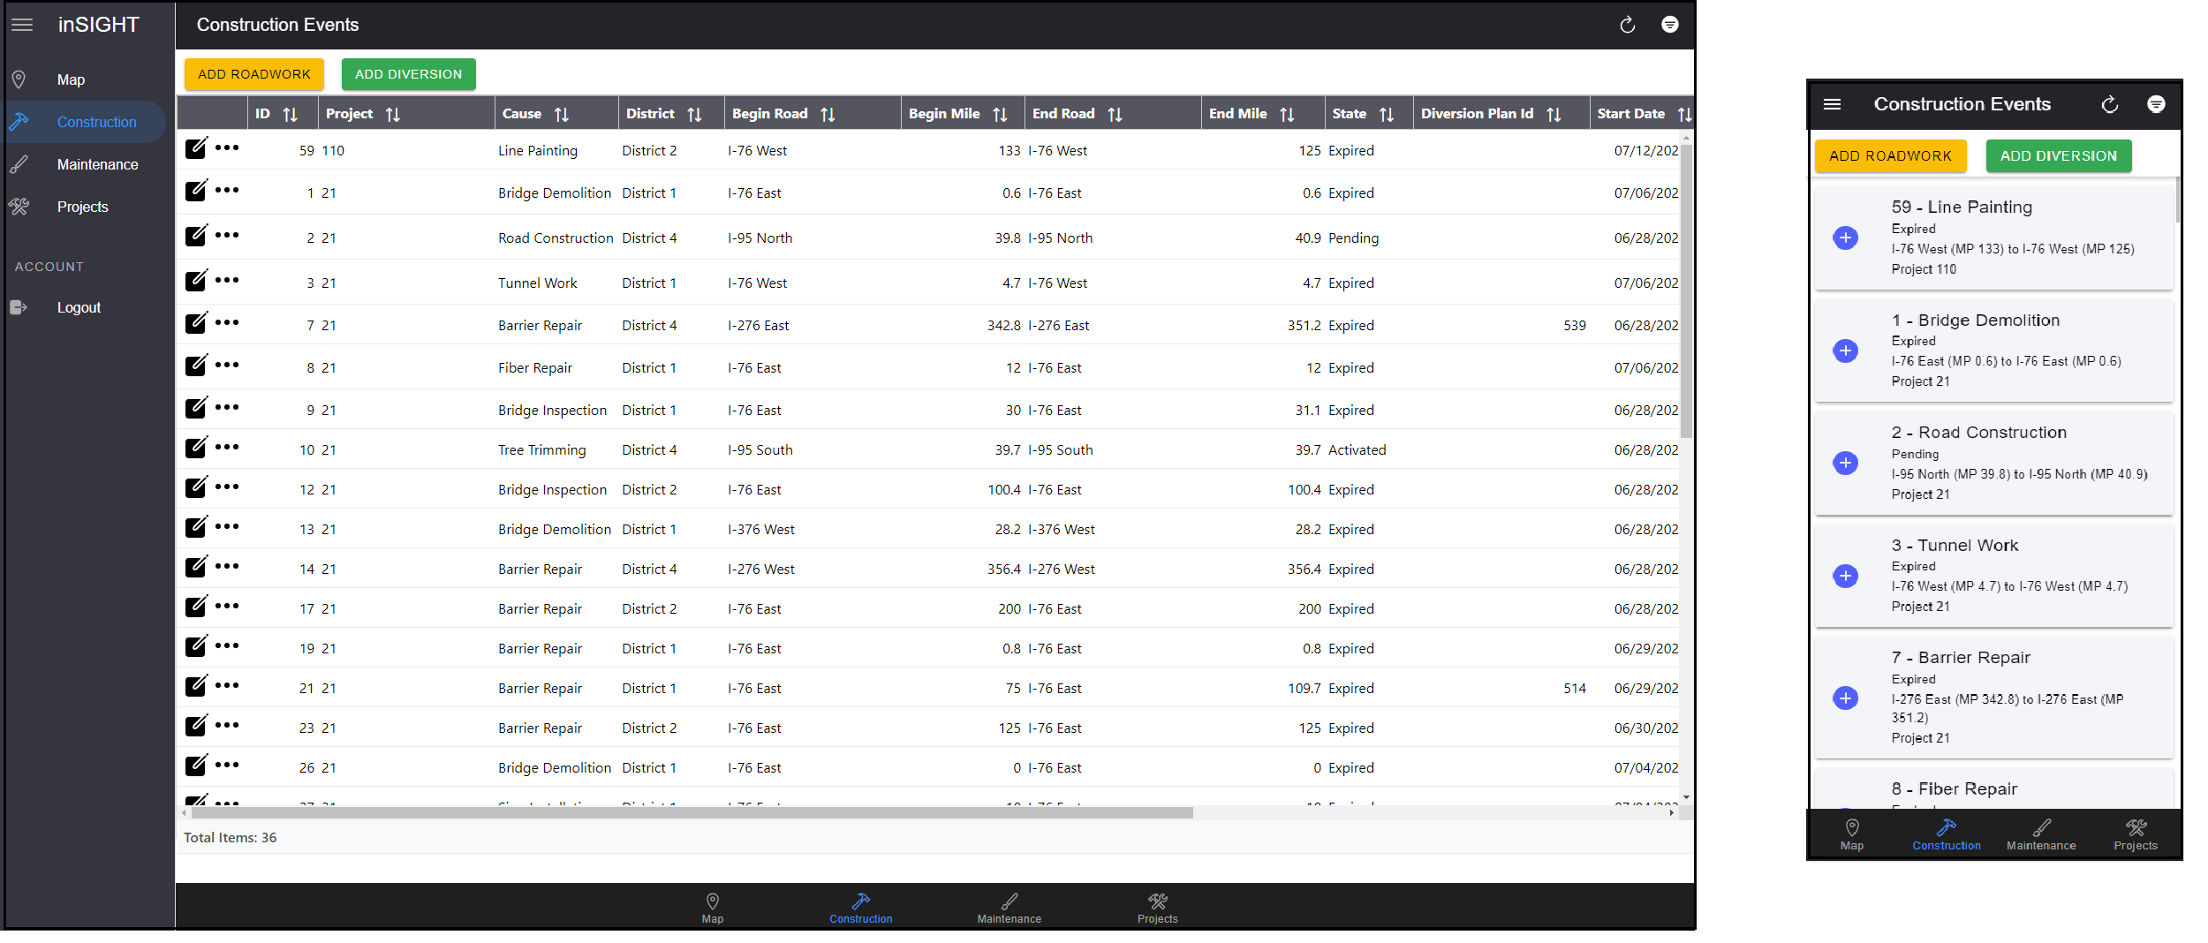
Task: Edit the Road Construction event row 2
Action: pyautogui.click(x=196, y=235)
